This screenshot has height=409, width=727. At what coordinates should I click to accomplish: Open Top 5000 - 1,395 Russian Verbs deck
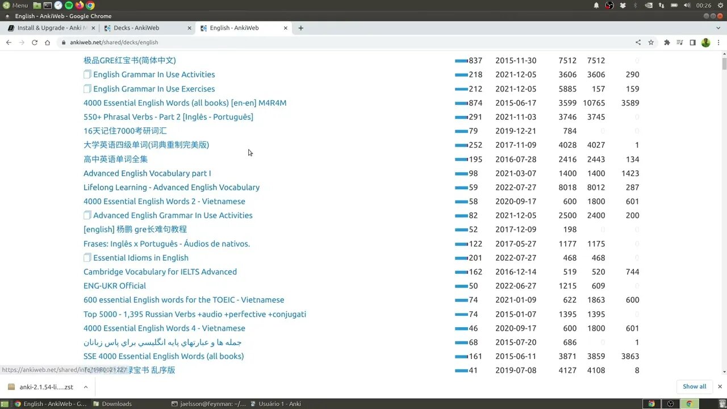click(195, 314)
